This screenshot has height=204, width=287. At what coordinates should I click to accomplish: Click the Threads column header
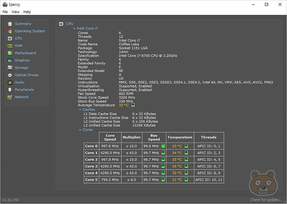tap(208, 137)
